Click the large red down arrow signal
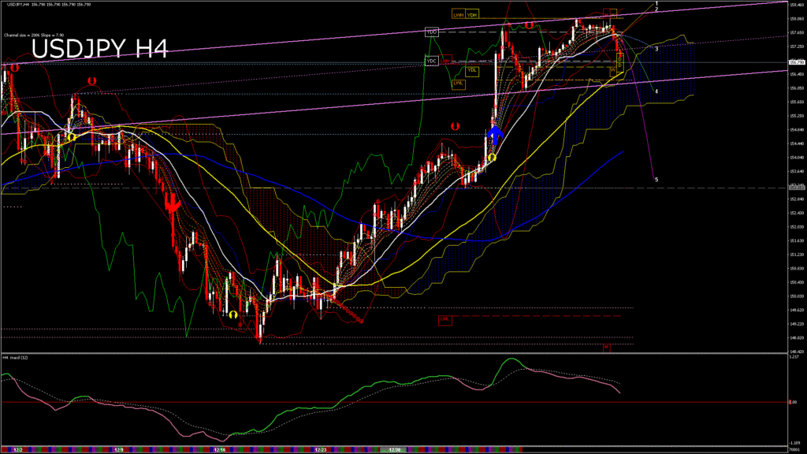The image size is (807, 454). [172, 207]
